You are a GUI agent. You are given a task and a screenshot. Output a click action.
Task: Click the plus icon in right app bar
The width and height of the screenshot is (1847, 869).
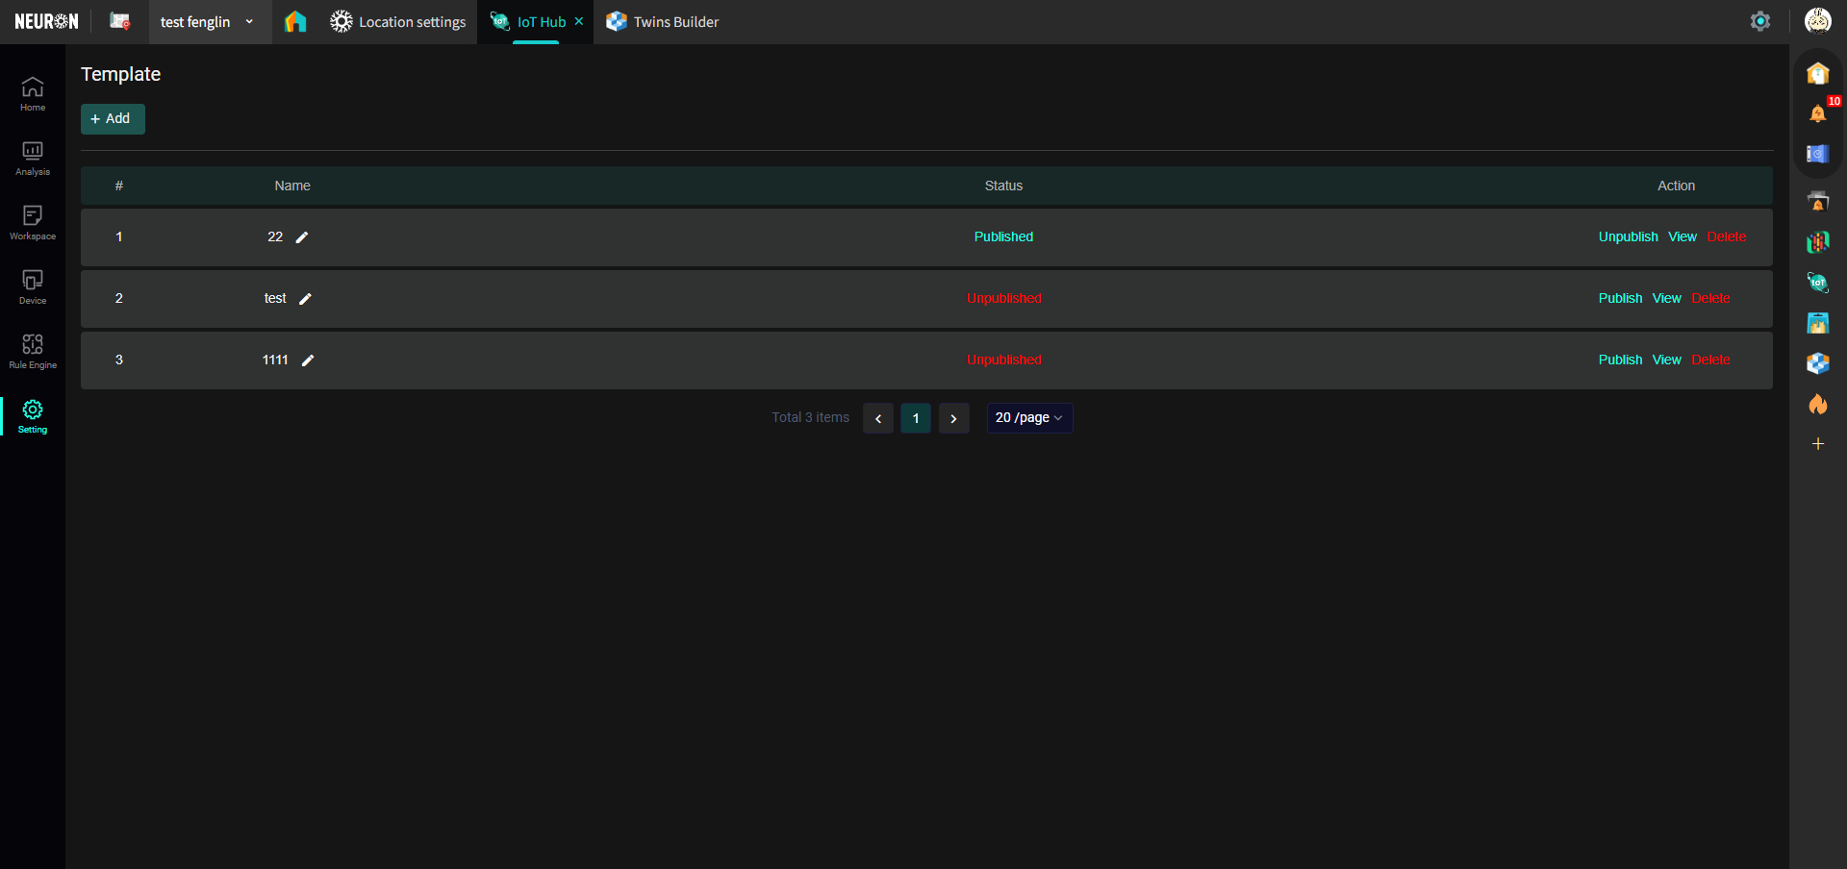pos(1817,444)
